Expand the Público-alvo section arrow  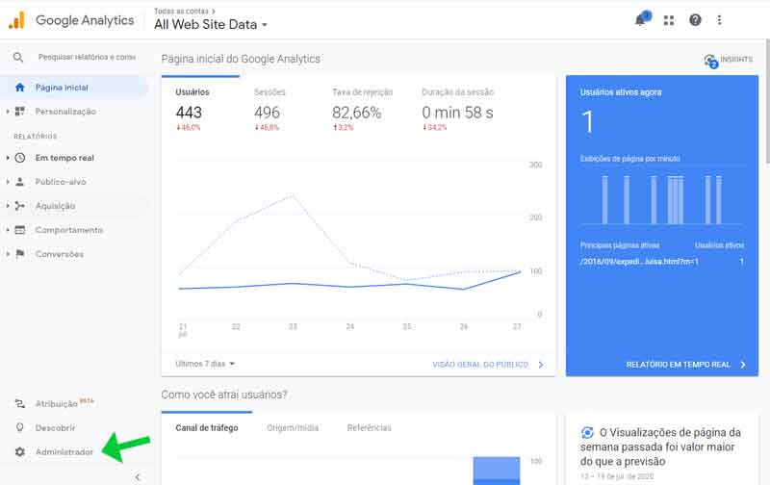8,182
